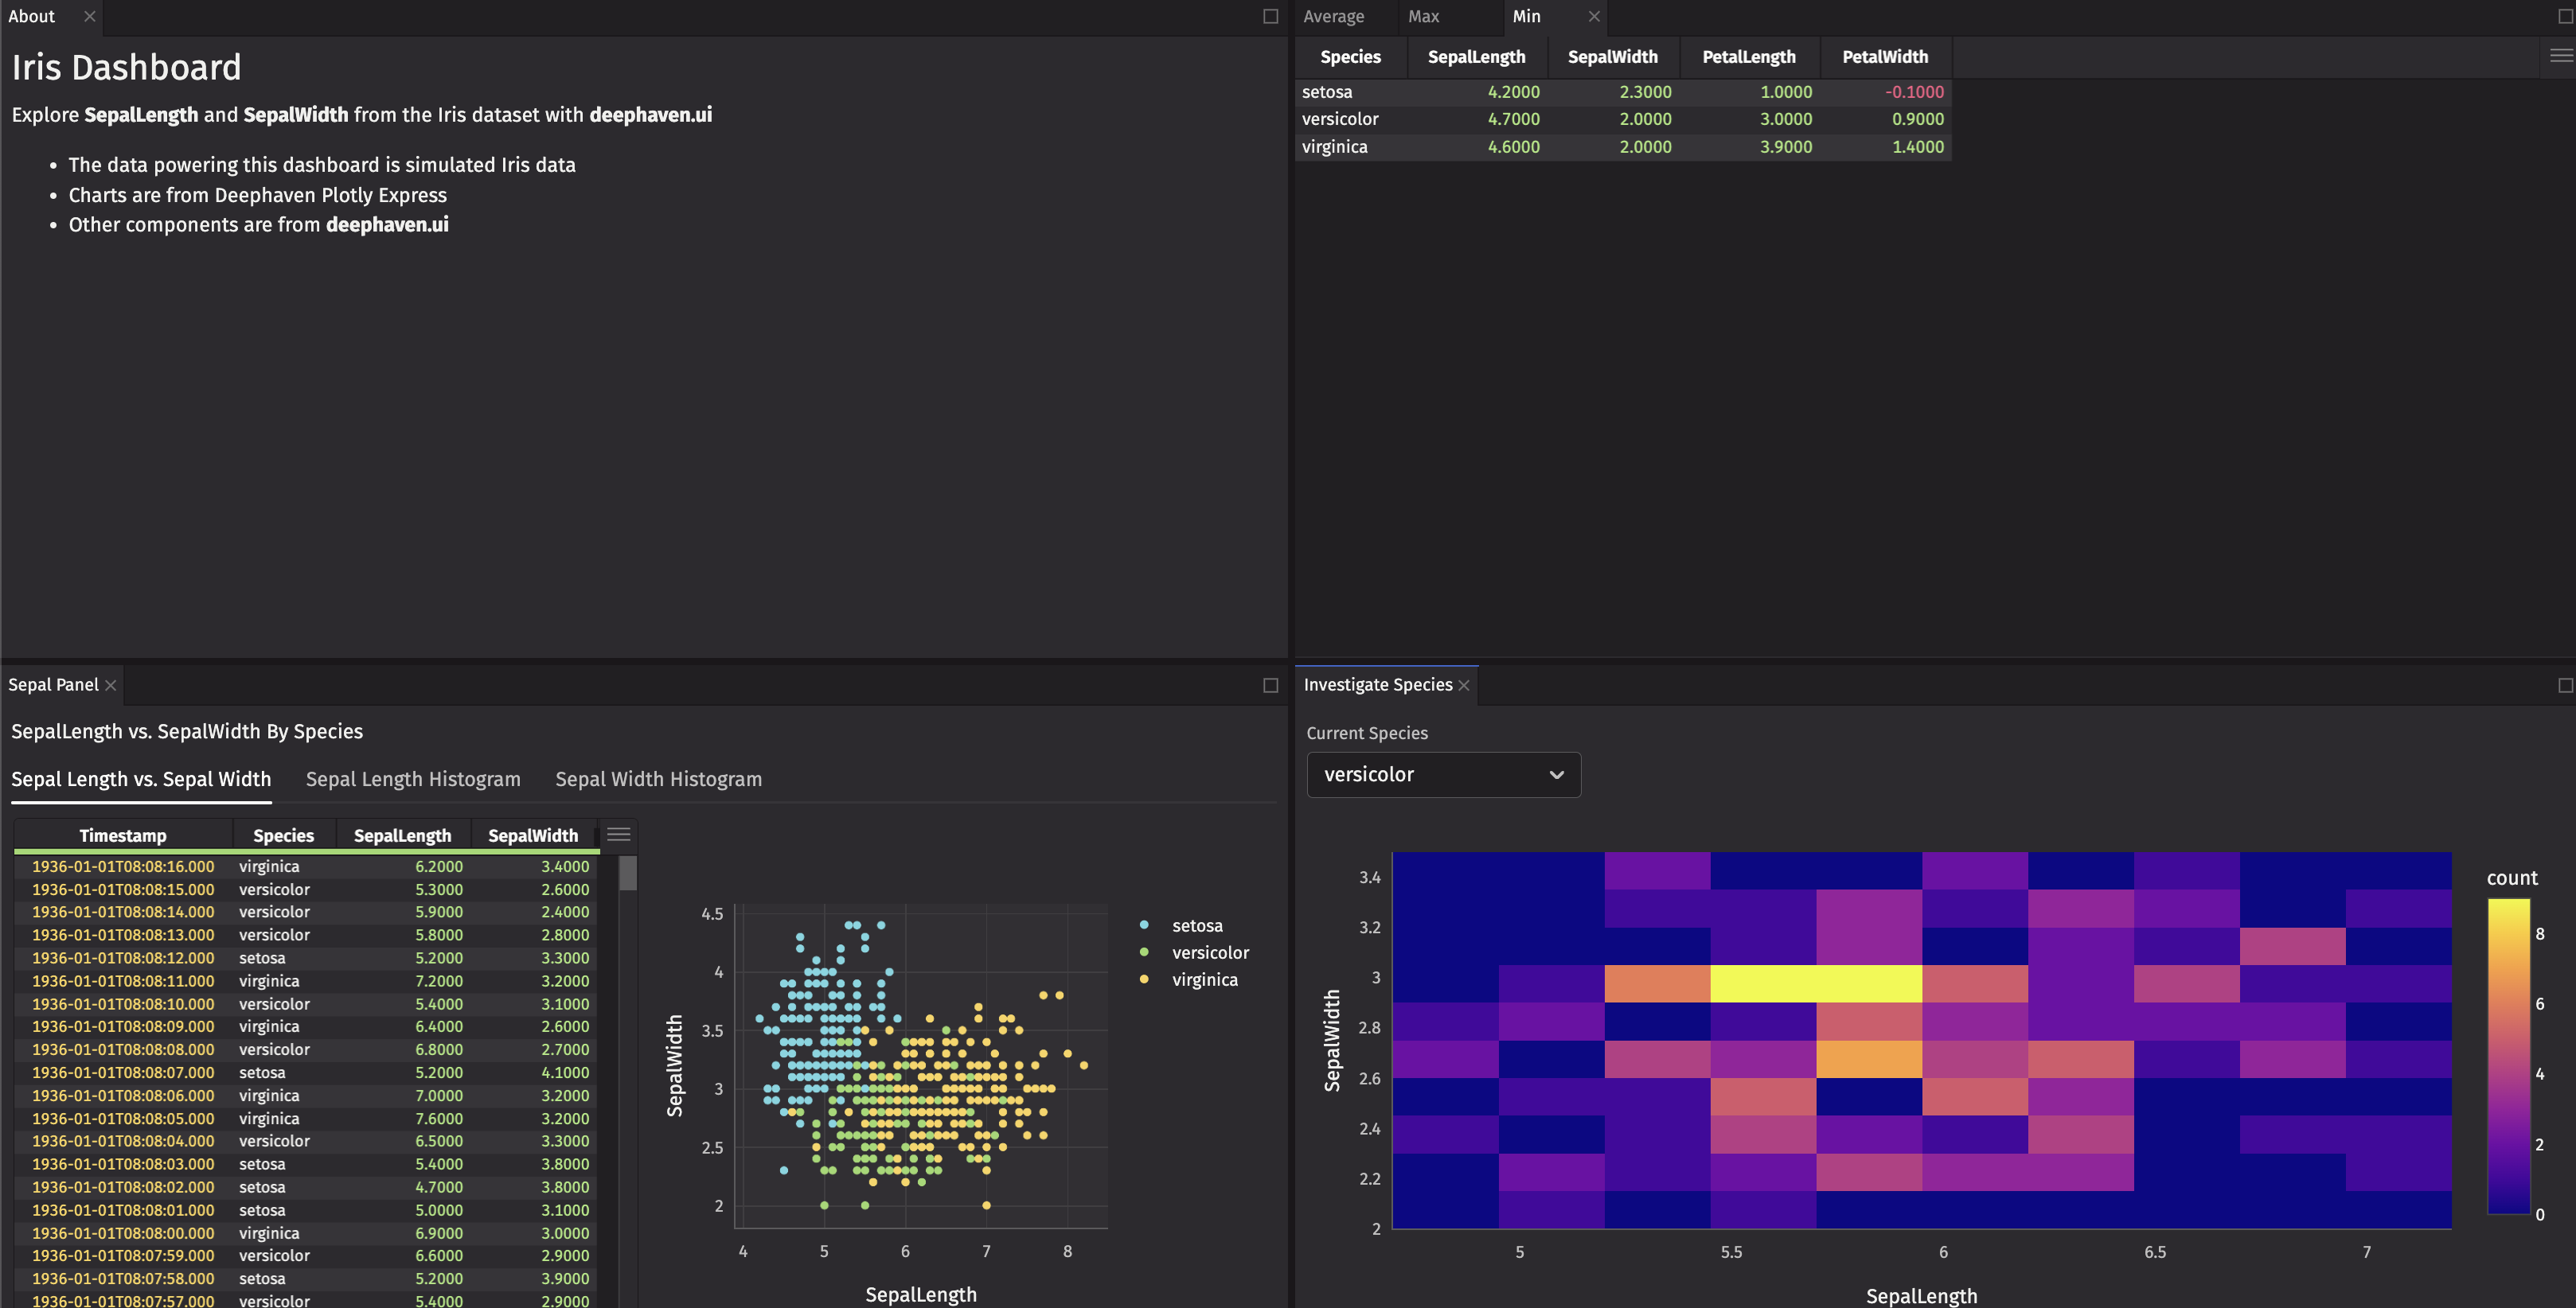
Task: Click the PetalWidth column header
Action: pyautogui.click(x=1884, y=57)
